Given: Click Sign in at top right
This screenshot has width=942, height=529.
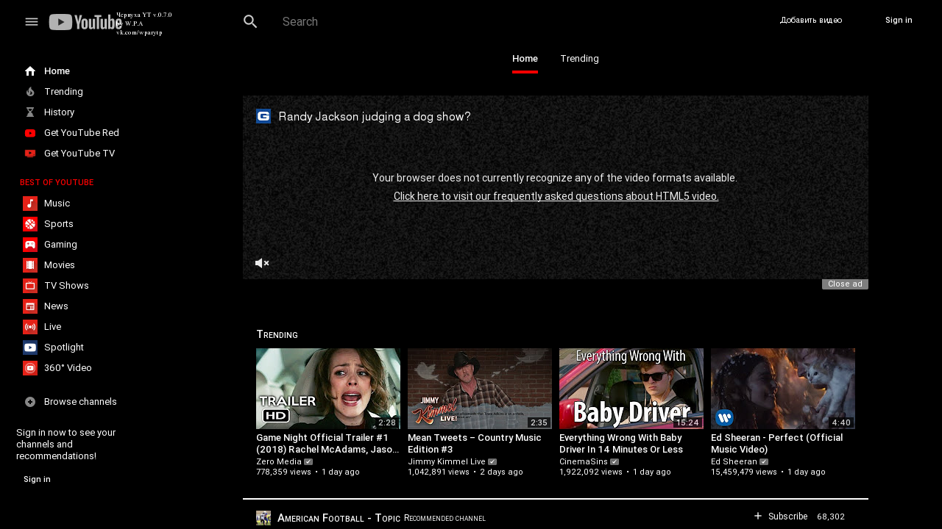Looking at the screenshot, I should [x=899, y=21].
